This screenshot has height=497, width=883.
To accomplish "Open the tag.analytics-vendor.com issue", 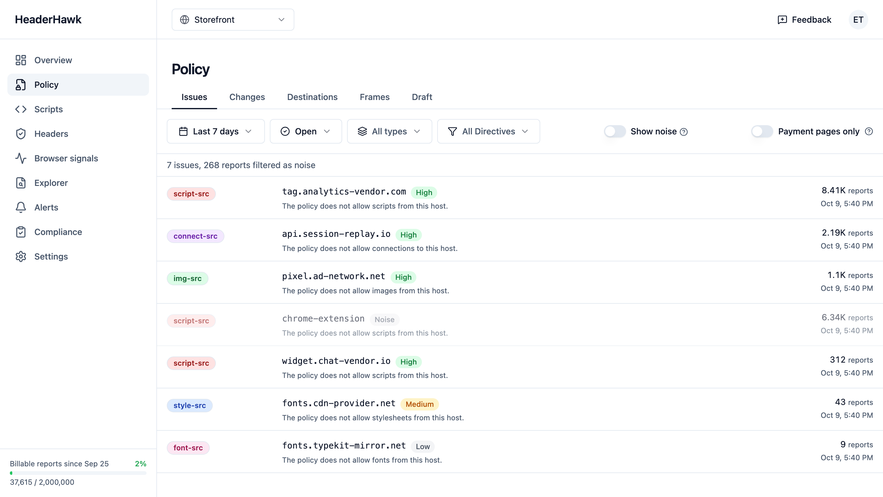I will pyautogui.click(x=520, y=198).
